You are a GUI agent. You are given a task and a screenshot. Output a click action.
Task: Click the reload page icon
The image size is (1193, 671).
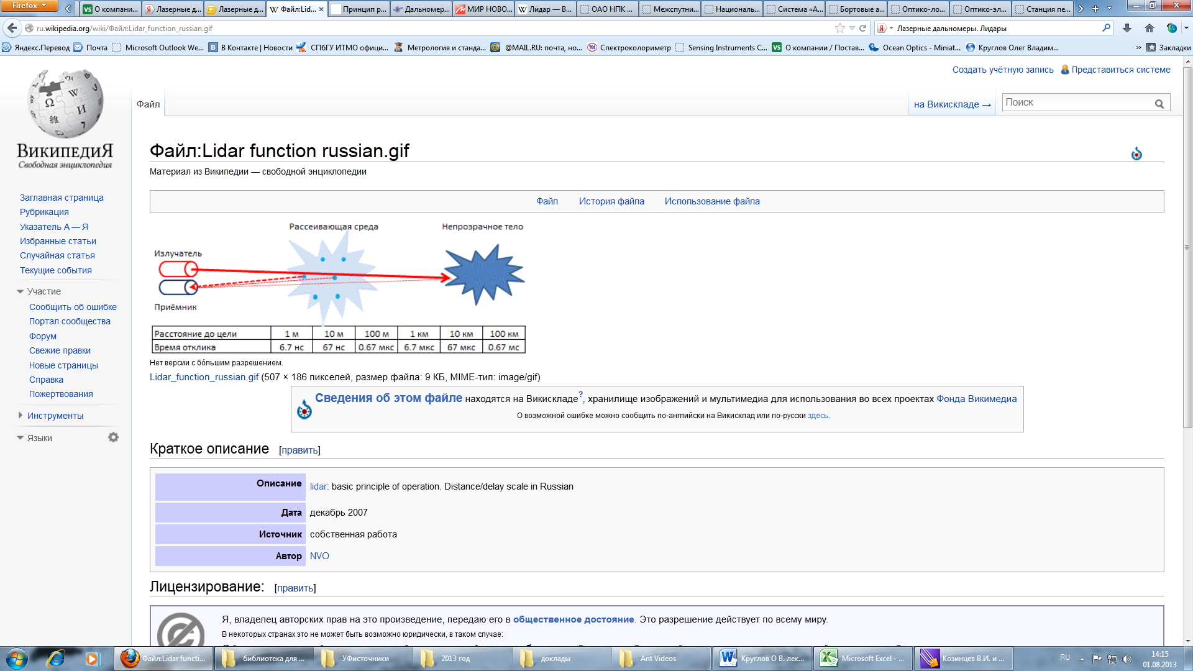click(x=862, y=28)
